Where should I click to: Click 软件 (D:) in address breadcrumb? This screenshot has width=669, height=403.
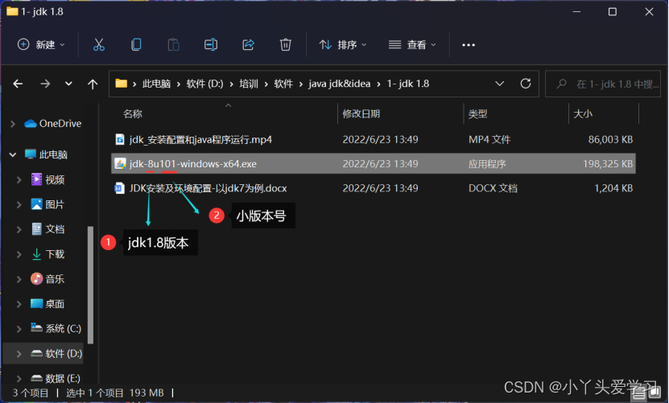pos(204,84)
